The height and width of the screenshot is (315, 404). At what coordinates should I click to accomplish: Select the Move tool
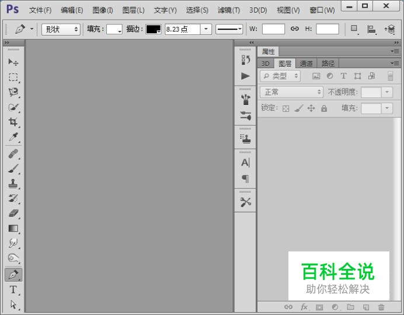pyautogui.click(x=13, y=62)
